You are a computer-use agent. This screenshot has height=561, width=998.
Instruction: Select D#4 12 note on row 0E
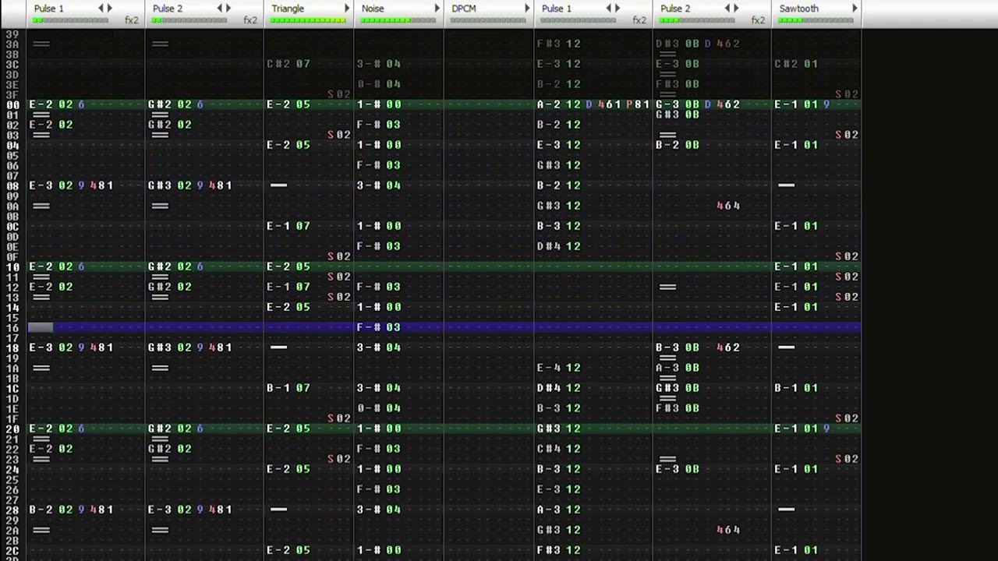[x=558, y=246]
